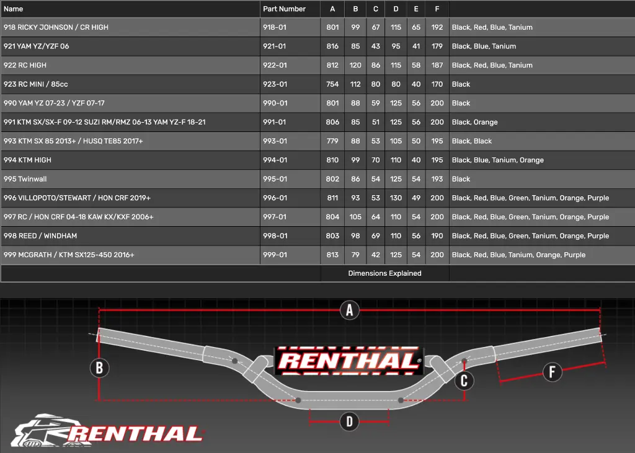The width and height of the screenshot is (635, 453).
Task: Click the Renthal logo in bottom-left corner
Action: [x=108, y=430]
